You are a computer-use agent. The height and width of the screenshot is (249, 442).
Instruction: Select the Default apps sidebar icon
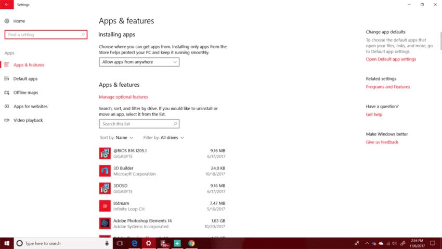(7, 78)
